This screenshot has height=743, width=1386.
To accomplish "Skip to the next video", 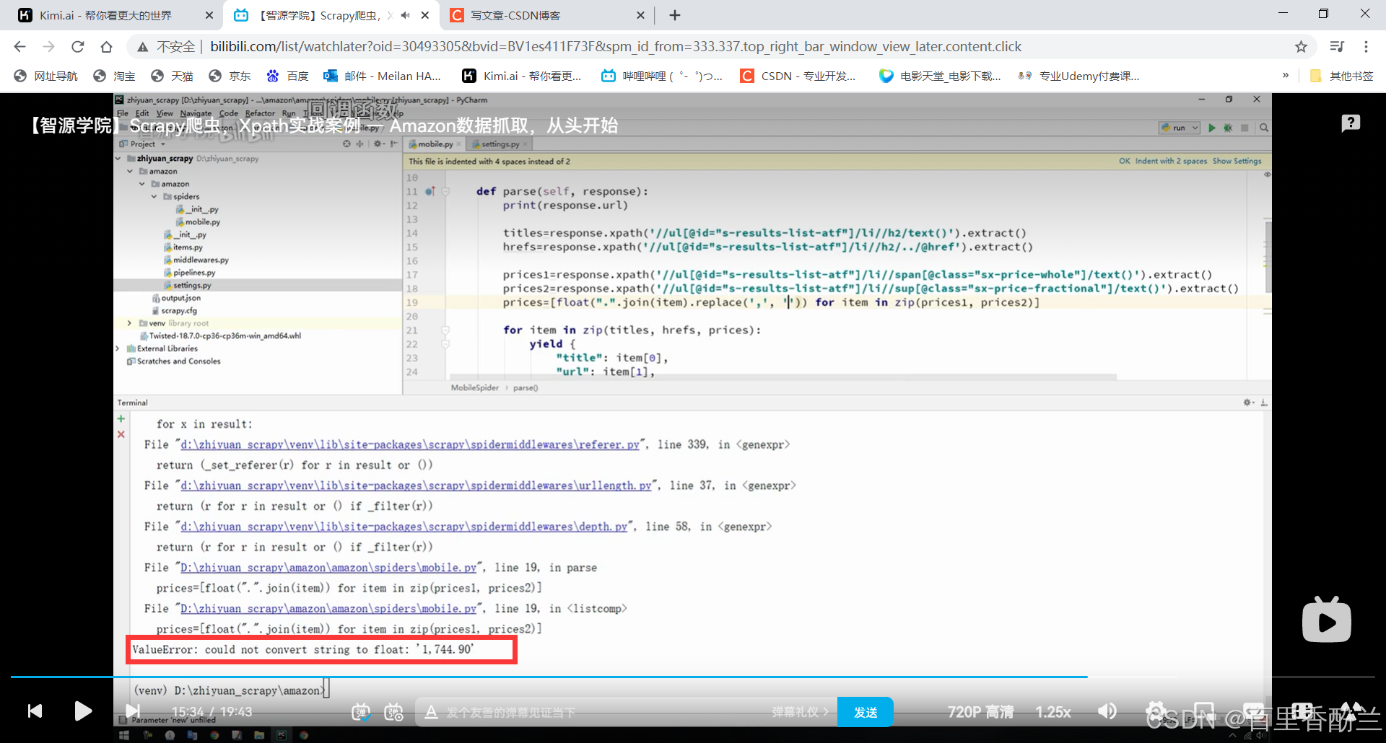I will pos(133,711).
